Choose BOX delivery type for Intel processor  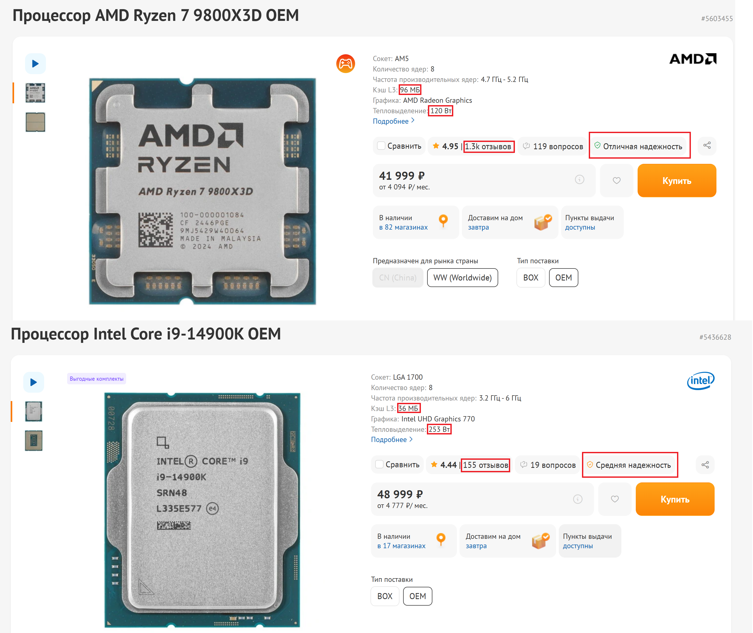coord(385,596)
